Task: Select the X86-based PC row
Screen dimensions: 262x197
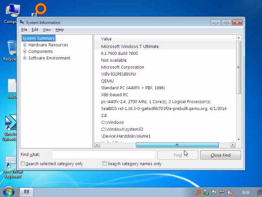Action: (x=165, y=95)
